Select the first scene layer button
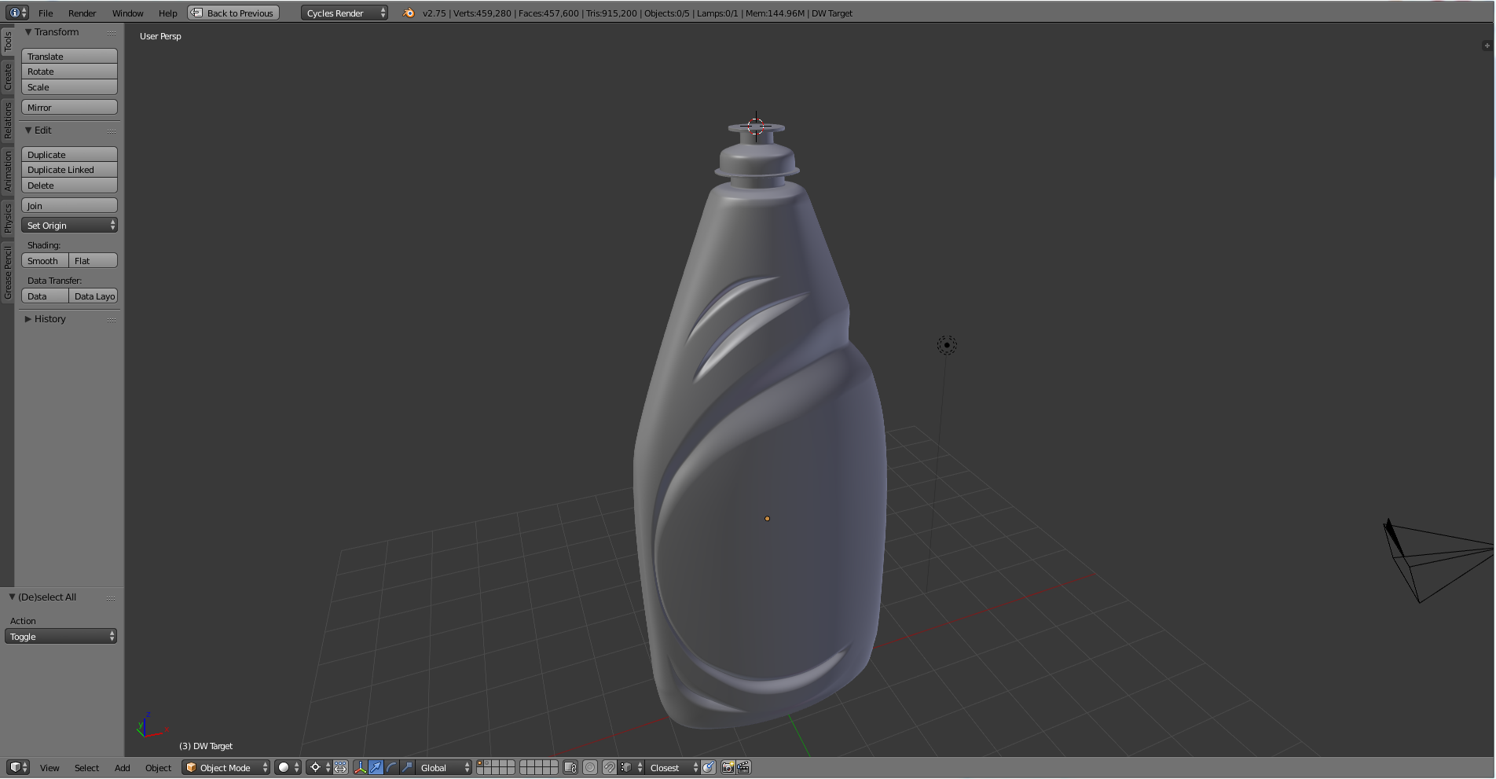This screenshot has height=779, width=1496. coord(480,764)
